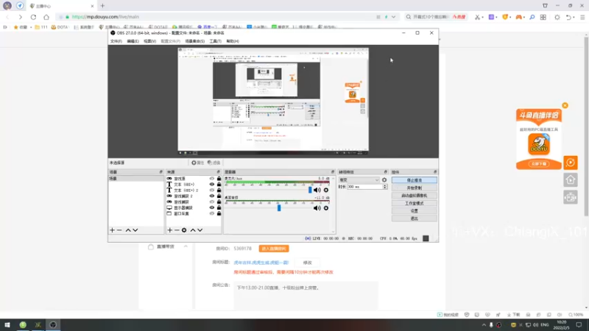589x331 pixels.
Task: Pop out the 混音器 dock panel
Action: (333, 172)
